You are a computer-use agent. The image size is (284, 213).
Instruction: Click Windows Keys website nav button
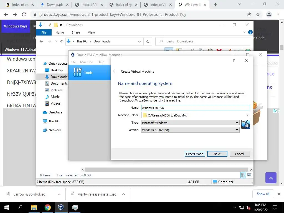pos(16,26)
